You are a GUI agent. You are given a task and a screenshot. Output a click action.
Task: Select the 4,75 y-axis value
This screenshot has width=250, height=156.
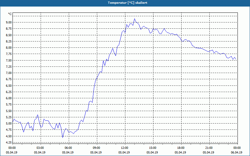pos(9,130)
